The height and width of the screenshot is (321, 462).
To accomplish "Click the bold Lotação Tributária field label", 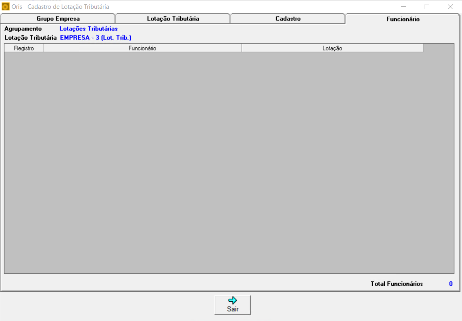I will click(30, 38).
